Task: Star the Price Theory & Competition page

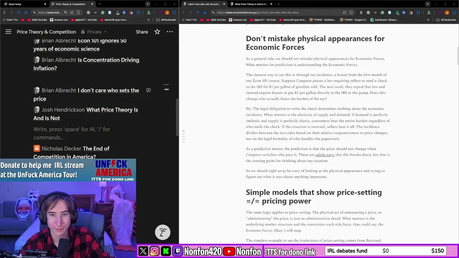Action: (x=157, y=32)
